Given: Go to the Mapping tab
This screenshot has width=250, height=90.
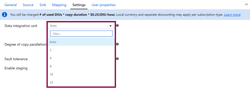Looking at the screenshot, I should click(59, 5).
